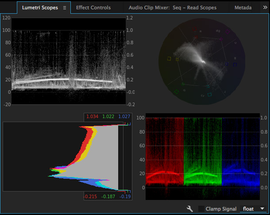Click the blue maximum value 1.027
Image resolution: width=270 pixels, height=215 pixels.
124,116
